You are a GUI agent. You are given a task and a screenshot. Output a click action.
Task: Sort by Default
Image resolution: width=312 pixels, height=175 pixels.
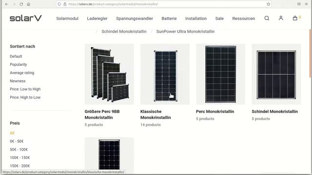[16, 56]
